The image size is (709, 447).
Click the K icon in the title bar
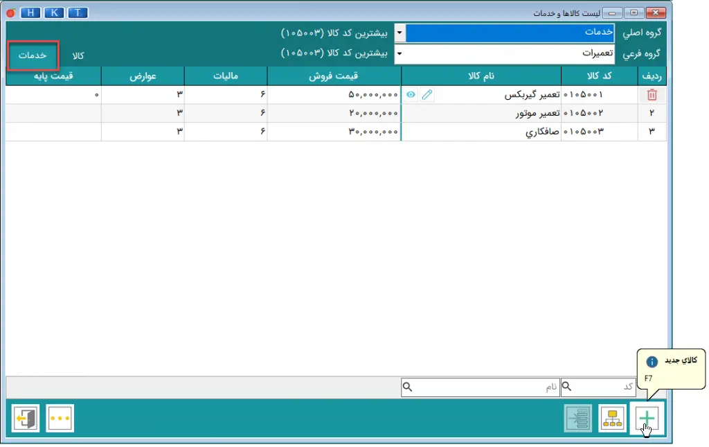click(53, 12)
